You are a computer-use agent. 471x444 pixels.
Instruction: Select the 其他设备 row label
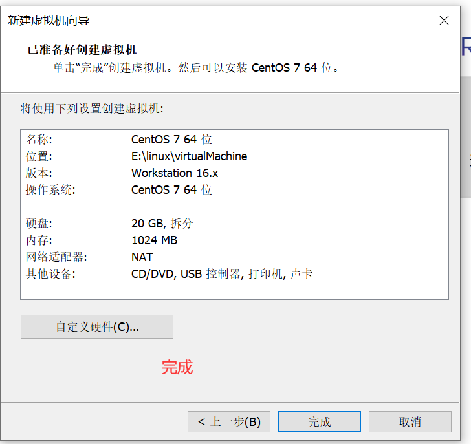tap(50, 274)
